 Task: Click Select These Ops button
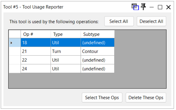[102, 97]
